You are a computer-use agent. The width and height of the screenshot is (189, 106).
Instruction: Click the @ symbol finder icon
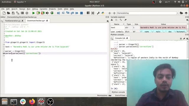tap(27, 13)
